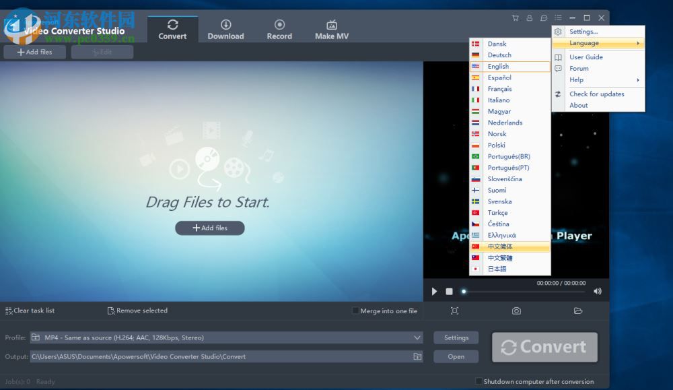
Task: Open the Make MV tab
Action: tap(332, 30)
